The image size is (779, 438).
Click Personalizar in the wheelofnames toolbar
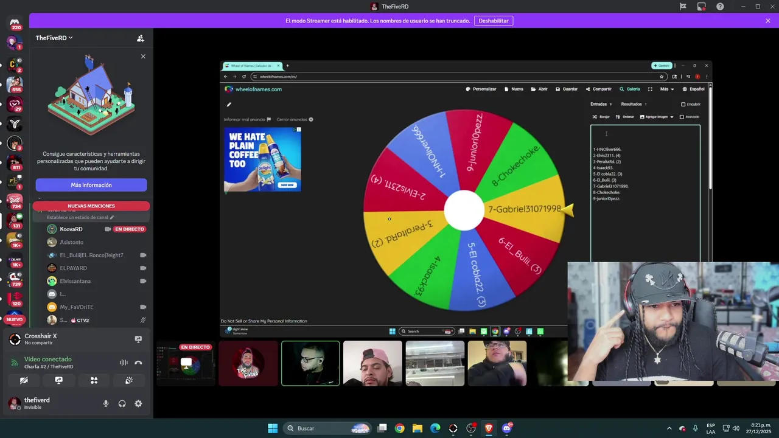pyautogui.click(x=481, y=89)
